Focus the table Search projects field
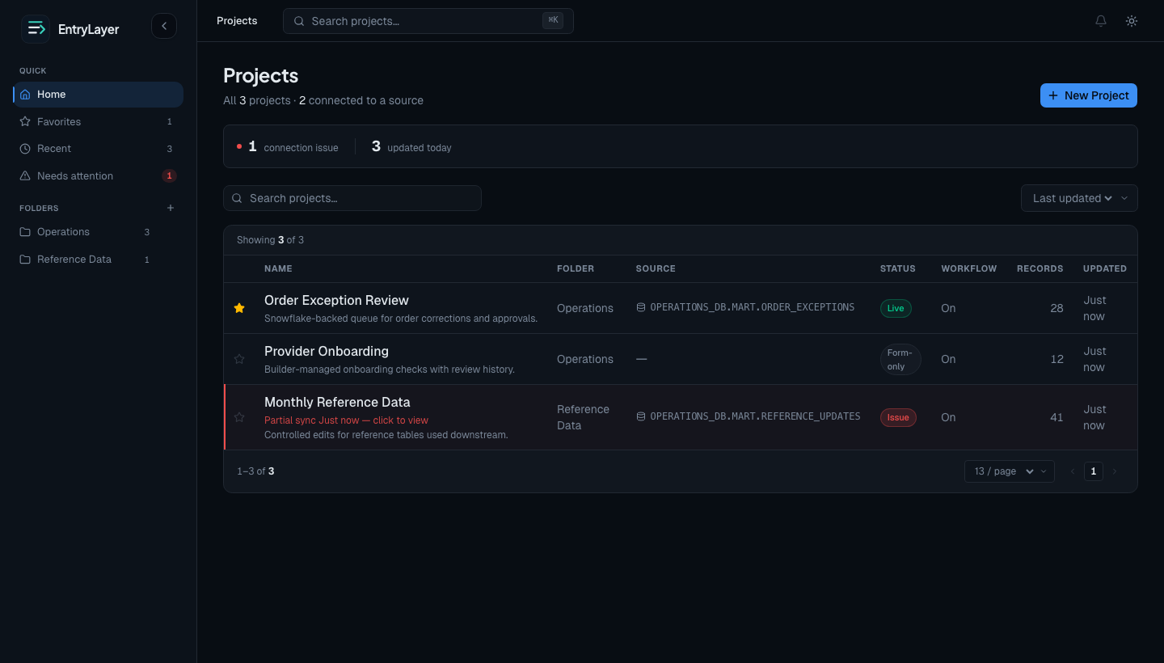Viewport: 1164px width, 663px height. pyautogui.click(x=352, y=198)
